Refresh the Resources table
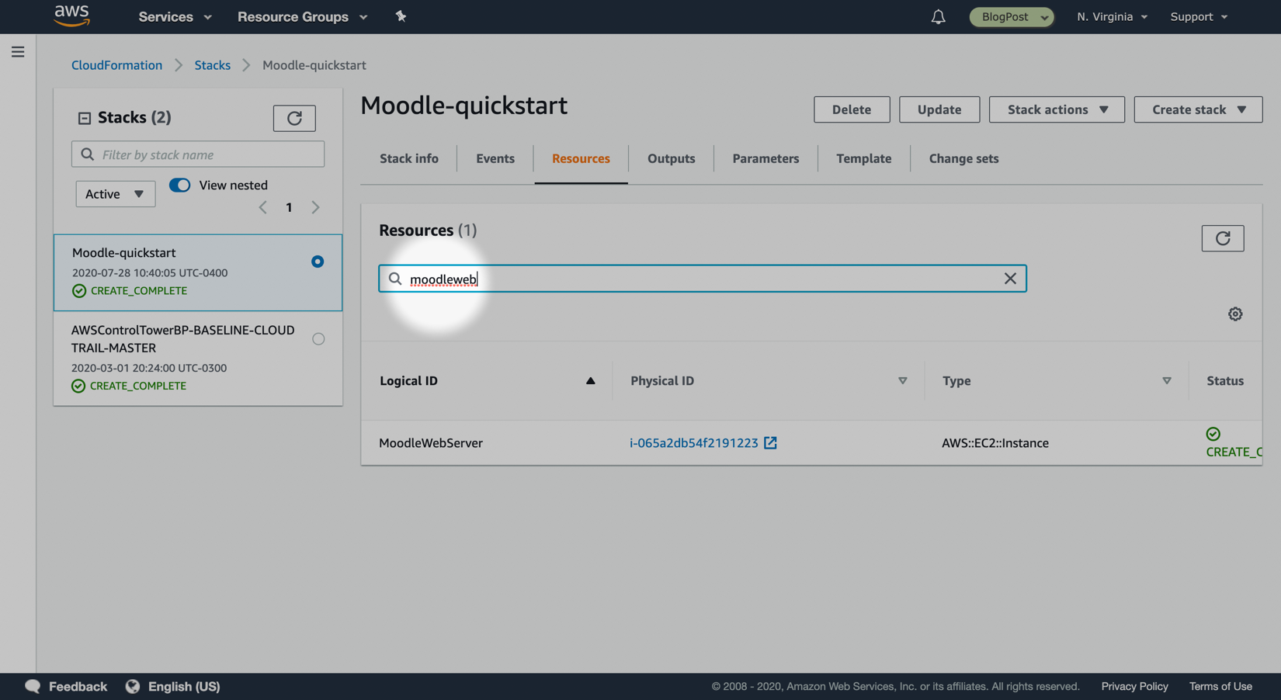Image resolution: width=1281 pixels, height=700 pixels. pos(1223,238)
